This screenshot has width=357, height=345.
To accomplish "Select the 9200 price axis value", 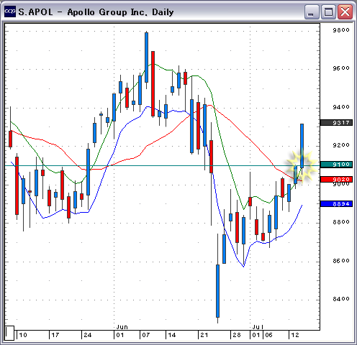I will [x=341, y=145].
